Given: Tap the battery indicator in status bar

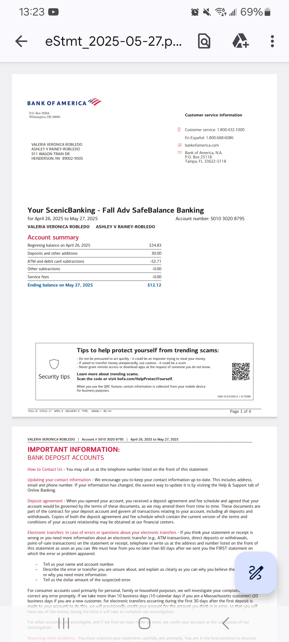Looking at the screenshot, I should pyautogui.click(x=267, y=12).
